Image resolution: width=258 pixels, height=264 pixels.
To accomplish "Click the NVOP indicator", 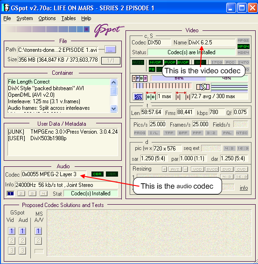I will coord(155,63).
